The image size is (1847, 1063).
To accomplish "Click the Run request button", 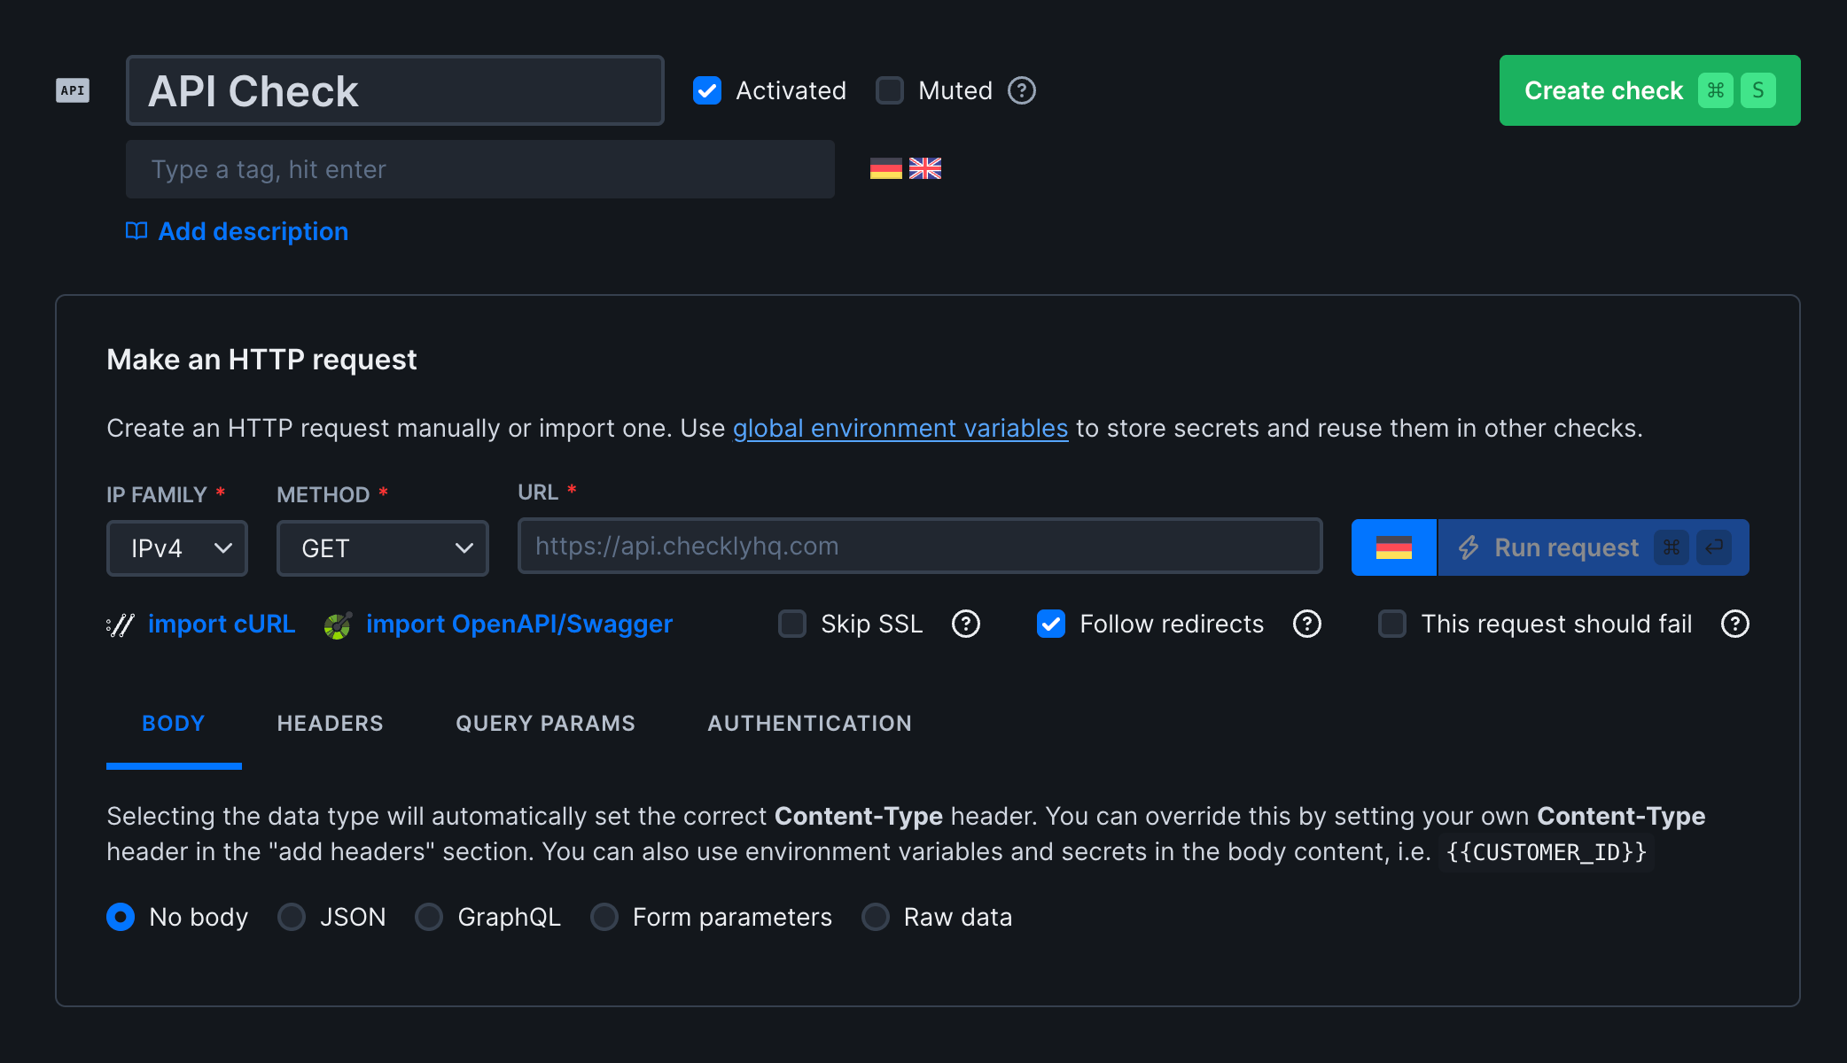I will [1594, 547].
